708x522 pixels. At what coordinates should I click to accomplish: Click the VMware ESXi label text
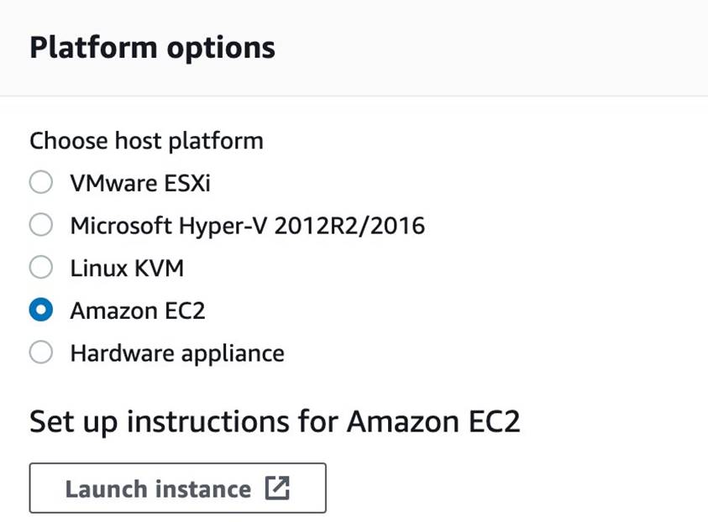click(140, 183)
